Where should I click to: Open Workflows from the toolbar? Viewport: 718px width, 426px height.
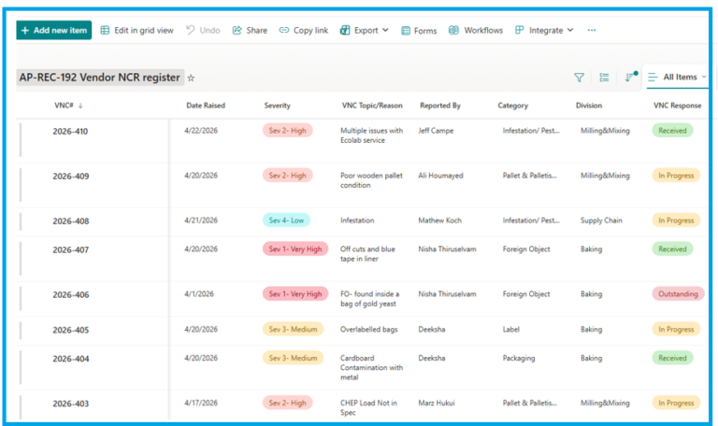point(476,30)
